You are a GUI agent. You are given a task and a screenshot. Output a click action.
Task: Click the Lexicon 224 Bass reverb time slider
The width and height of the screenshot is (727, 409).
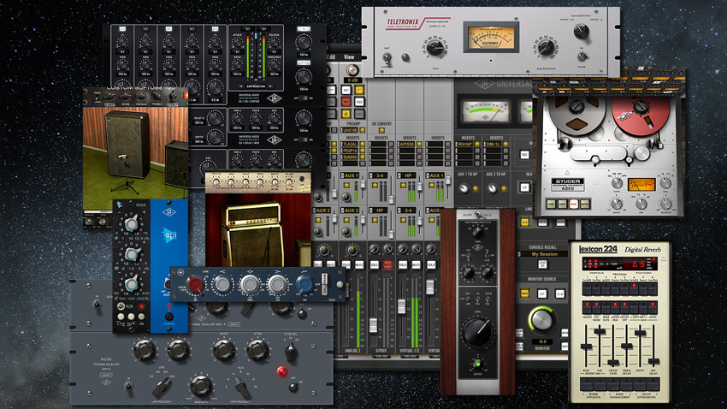point(587,347)
